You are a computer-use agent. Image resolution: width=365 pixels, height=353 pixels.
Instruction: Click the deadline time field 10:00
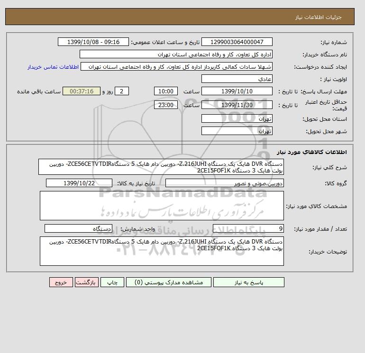166,91
